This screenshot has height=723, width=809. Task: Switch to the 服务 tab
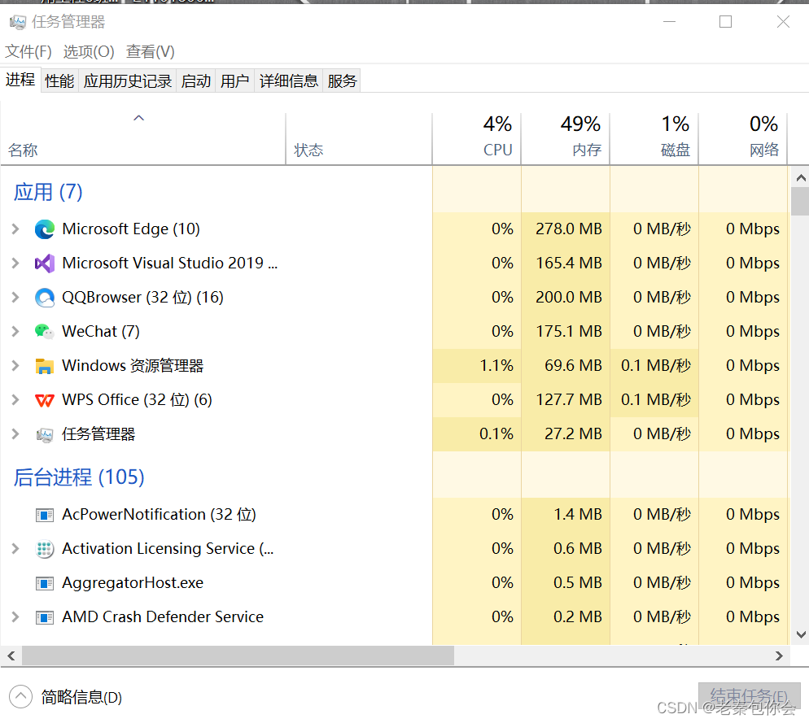[x=342, y=81]
